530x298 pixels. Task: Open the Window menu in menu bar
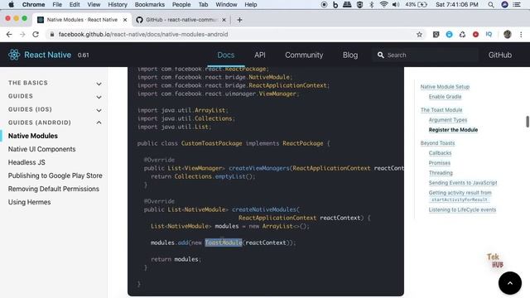226,4
